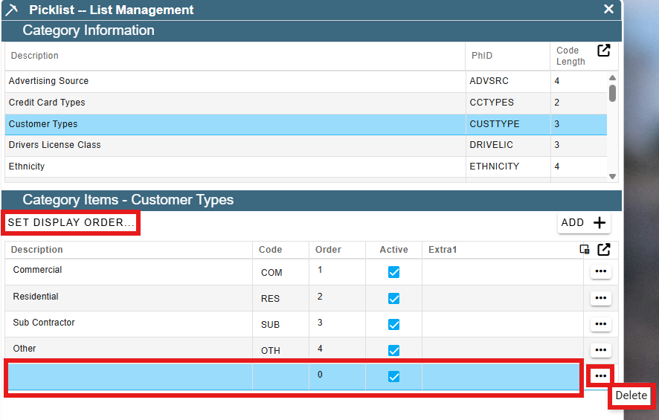Add a new category item
Viewport: 659px width, 420px height.
pyautogui.click(x=584, y=222)
